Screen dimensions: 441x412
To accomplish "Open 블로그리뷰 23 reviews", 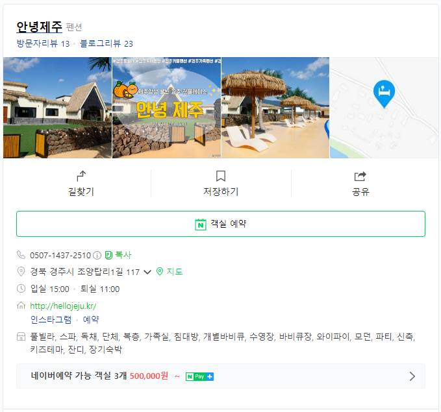I will point(107,43).
